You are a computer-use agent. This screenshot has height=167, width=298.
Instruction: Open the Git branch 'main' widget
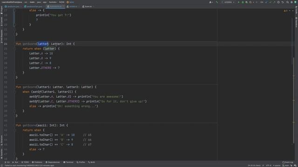click(x=285, y=166)
